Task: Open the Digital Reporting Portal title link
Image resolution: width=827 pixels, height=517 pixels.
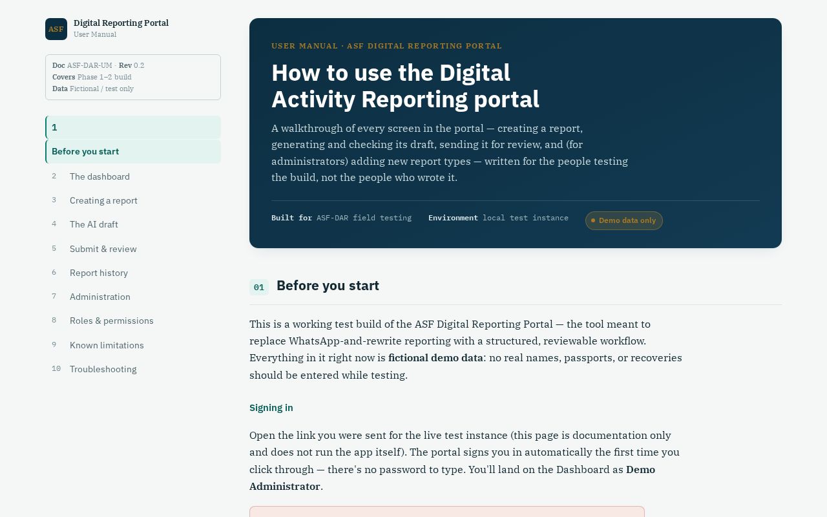Action: [121, 23]
